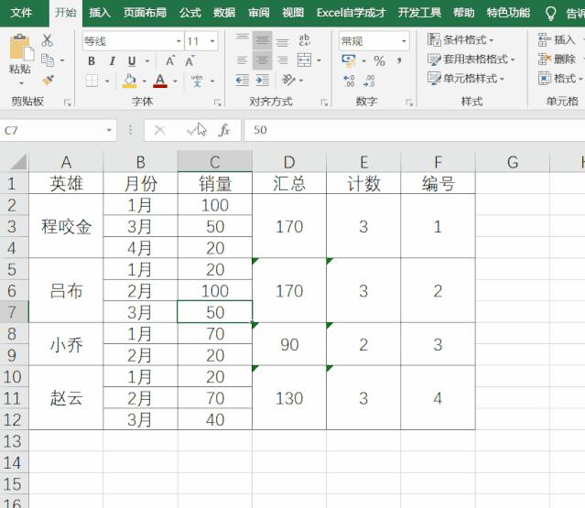585x508 pixels.
Task: Open the font name dropdown showing 等线
Action: pos(131,41)
